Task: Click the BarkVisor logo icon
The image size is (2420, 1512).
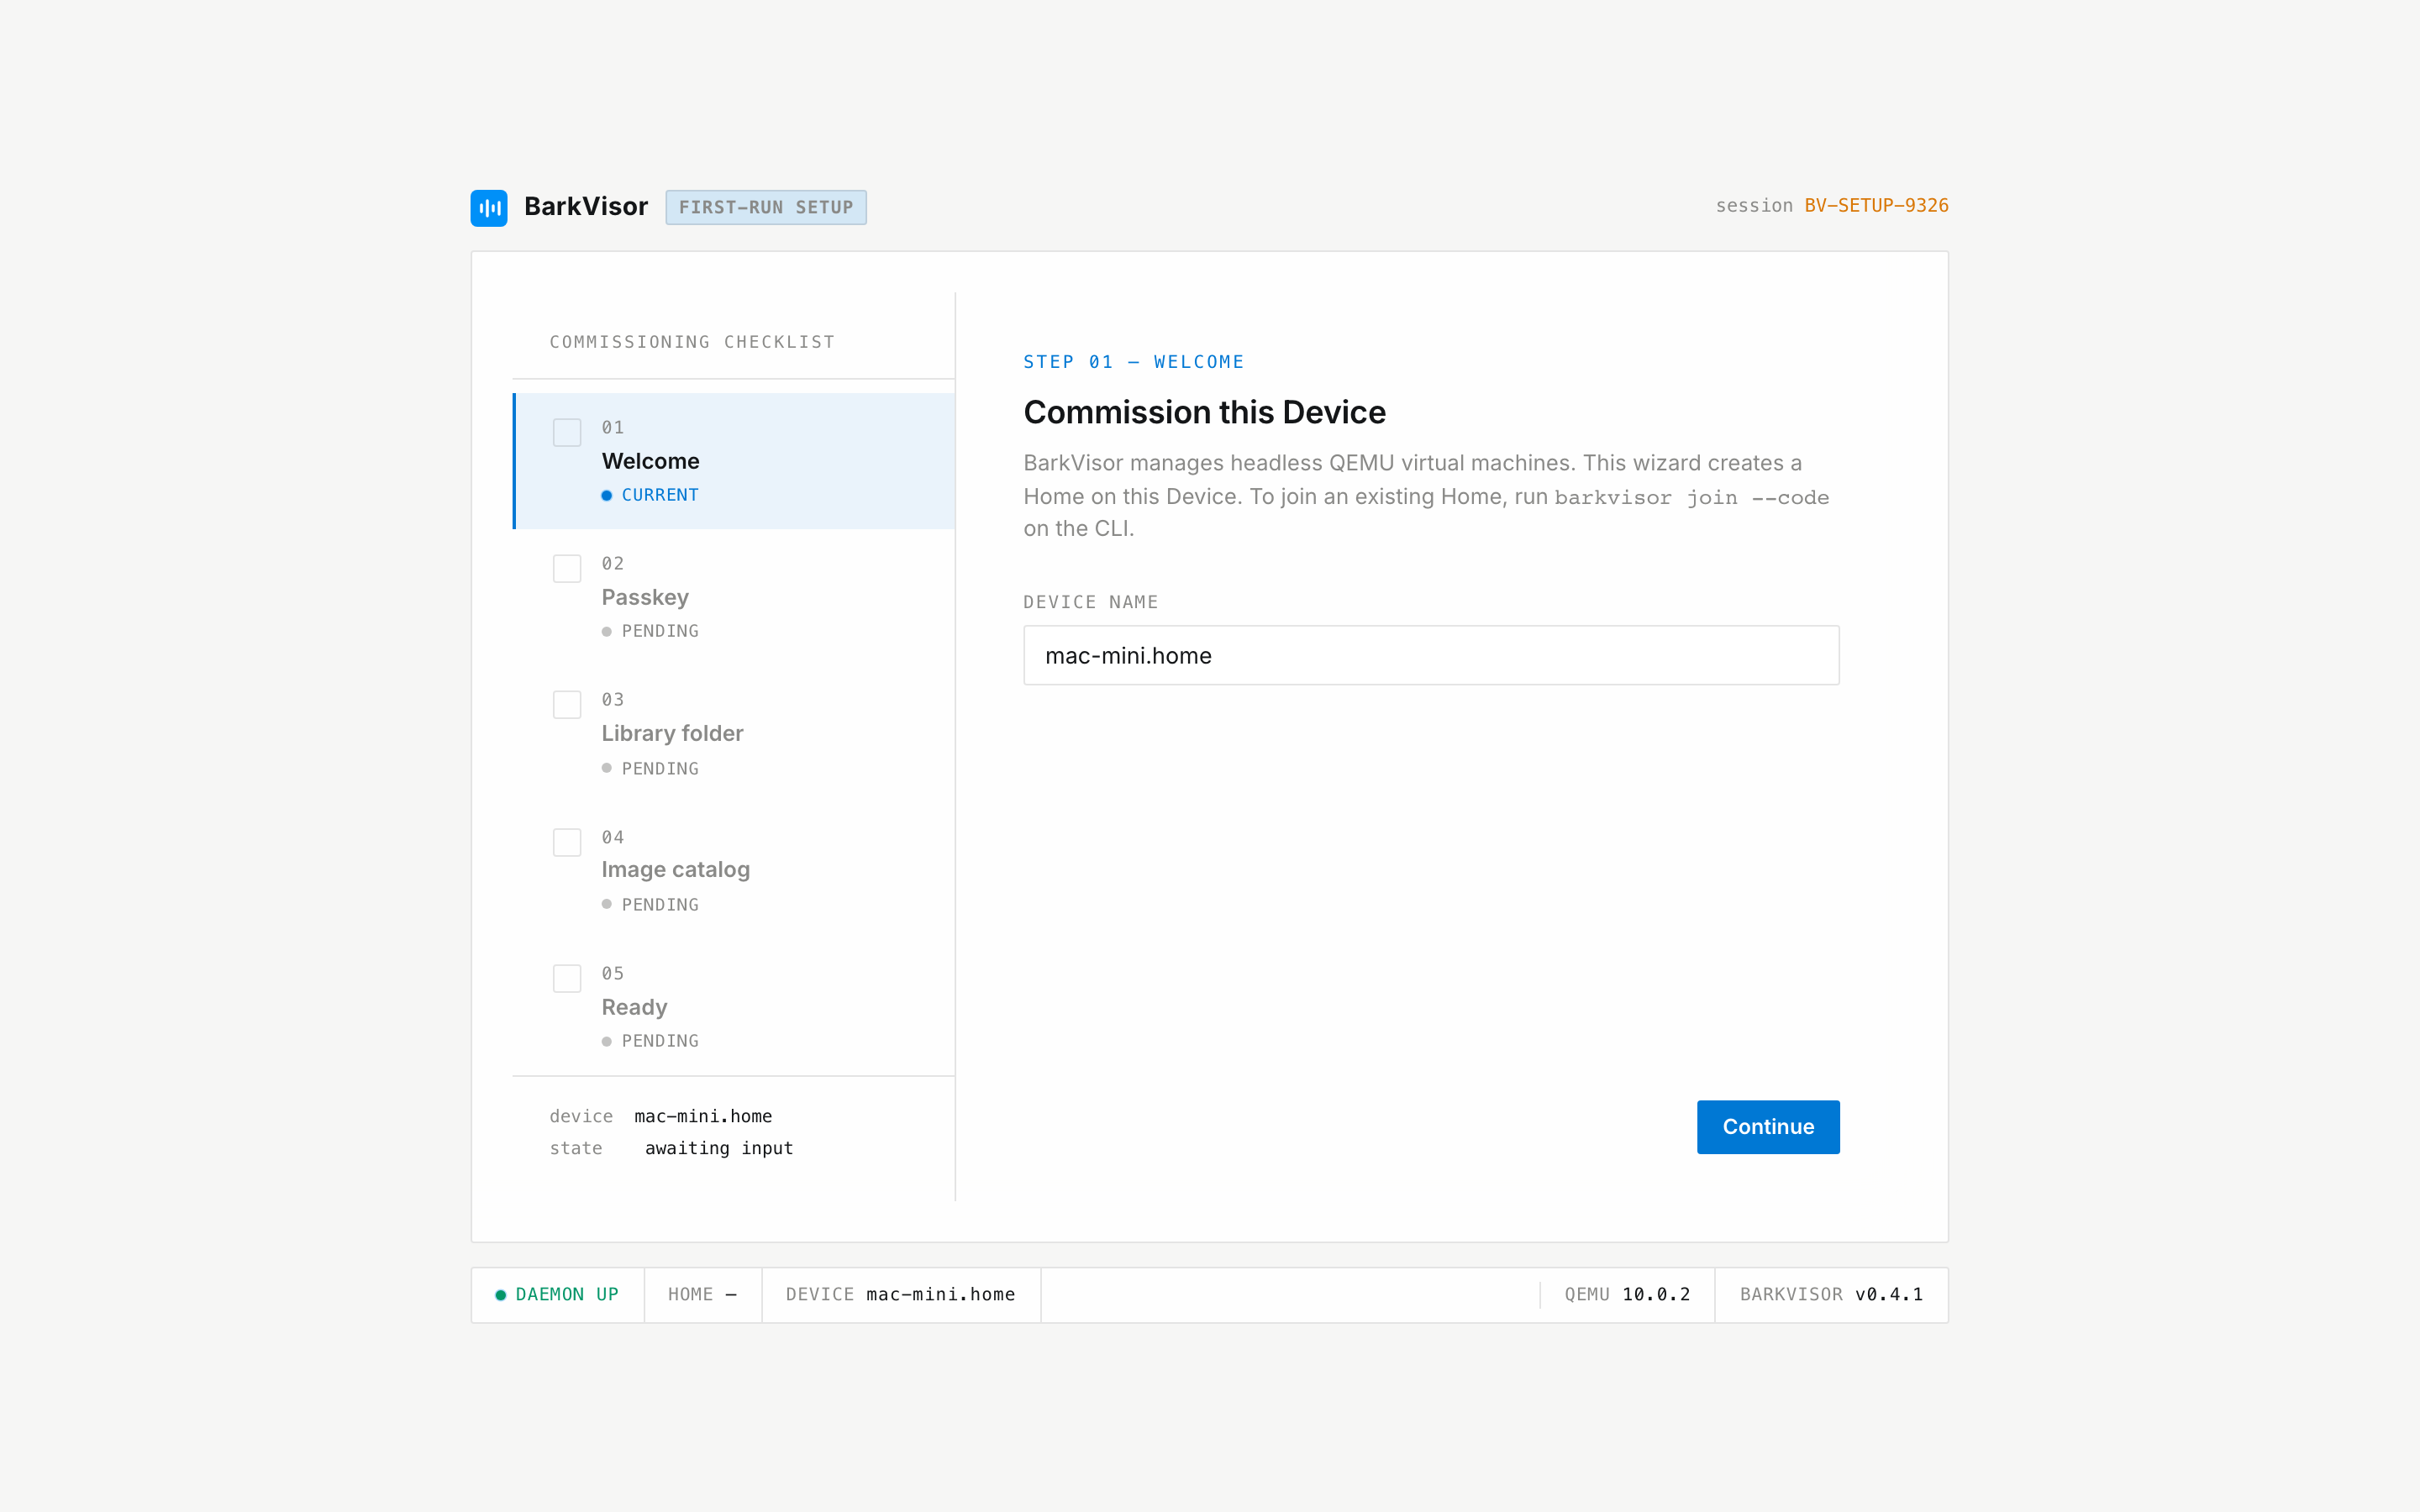Action: (x=489, y=208)
